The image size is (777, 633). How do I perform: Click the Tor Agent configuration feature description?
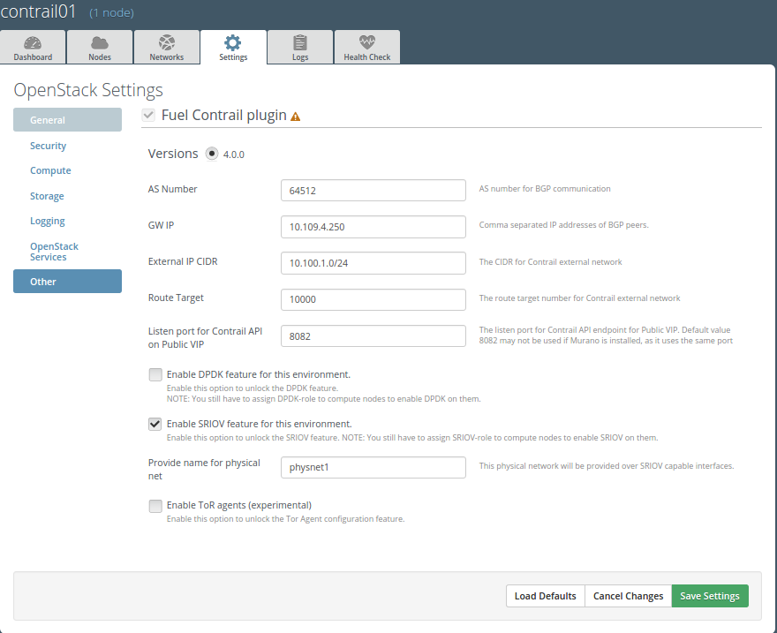click(x=285, y=519)
